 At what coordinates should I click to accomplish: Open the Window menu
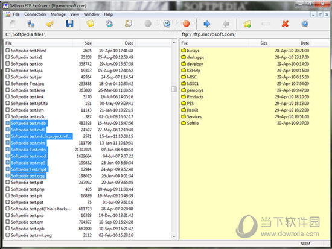coord(92,14)
